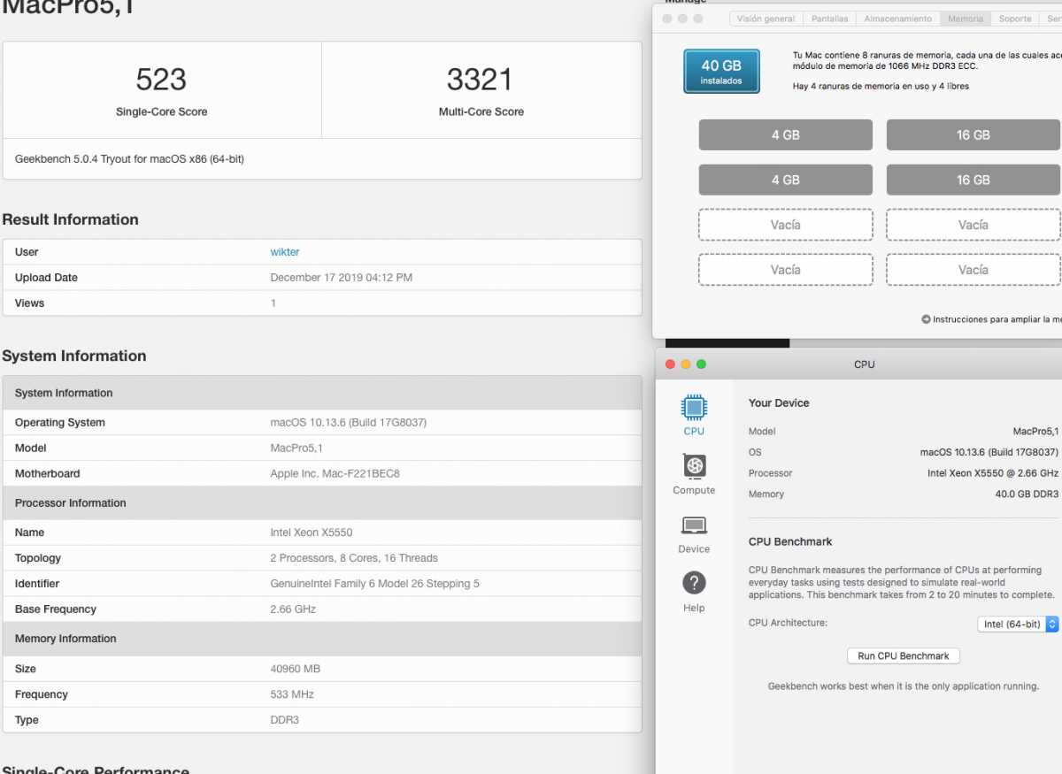
Task: Zoom the Geekbench CPU window with green button
Action: pos(701,364)
